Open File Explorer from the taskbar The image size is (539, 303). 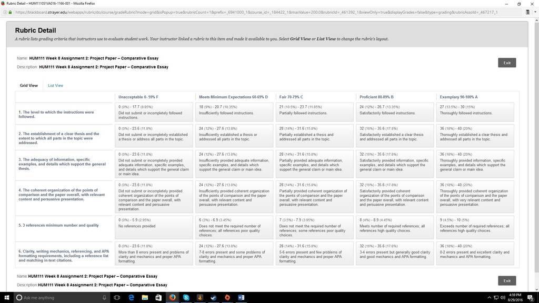point(145,298)
